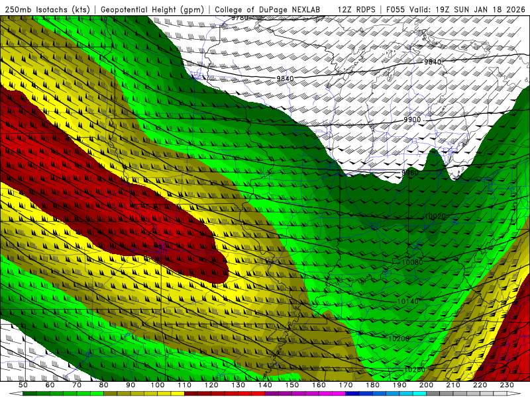Select the '12Z RDPS' model run label
This screenshot has height=397, width=530.
356,9
